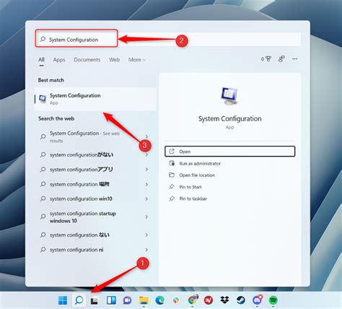This screenshot has width=342, height=309.
Task: Click the shield icon for Run as administrator
Action: pos(172,163)
